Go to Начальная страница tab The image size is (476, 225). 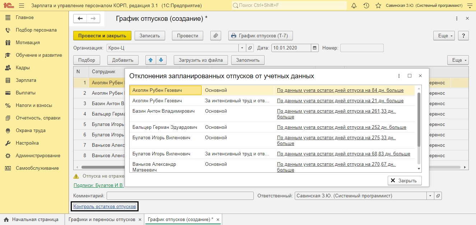coord(35,219)
